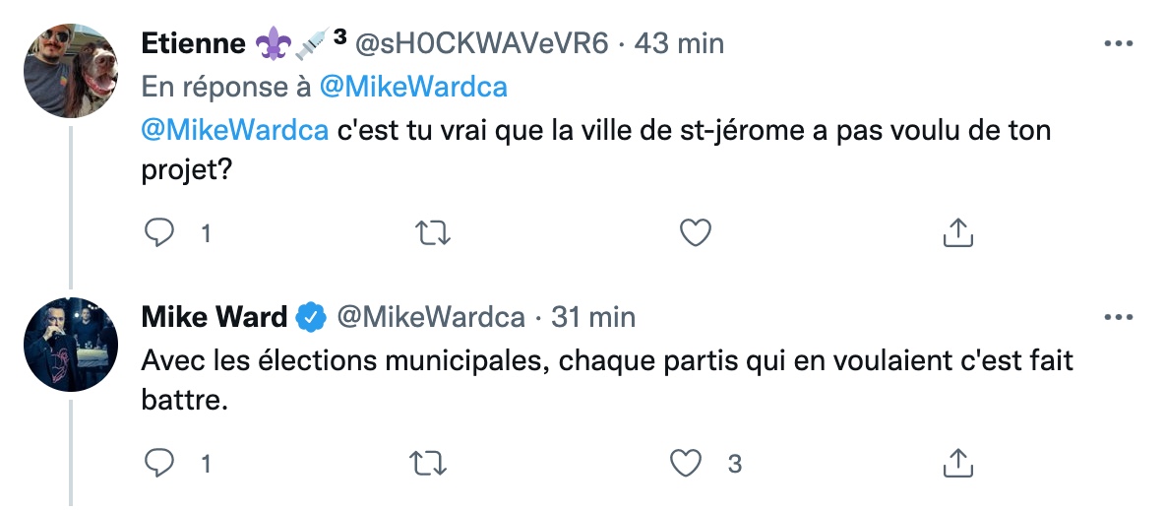Image resolution: width=1165 pixels, height=510 pixels.
Task: Open the tweet permalink via the '43 min' timestamp
Action: click(x=679, y=44)
